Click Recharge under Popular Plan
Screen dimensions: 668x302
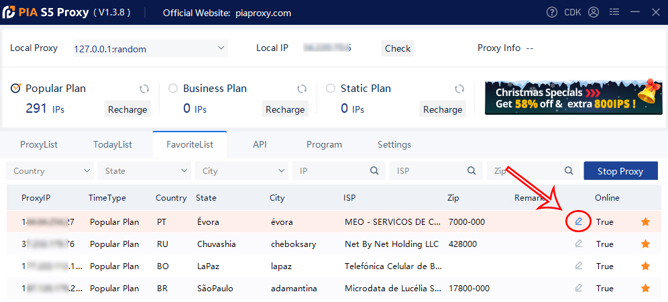click(x=127, y=109)
